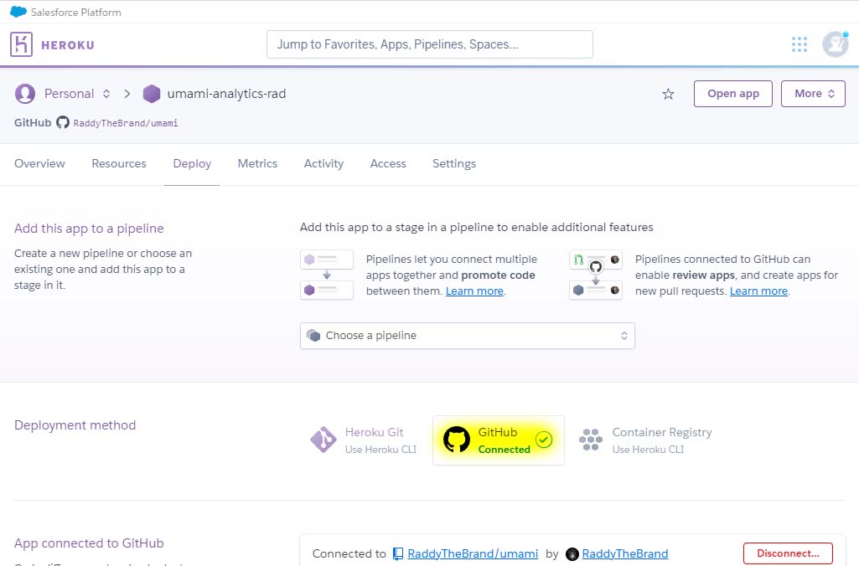Click the umami-analytics-rad hexagon app icon
Viewport: 859px width, 566px height.
pos(152,94)
